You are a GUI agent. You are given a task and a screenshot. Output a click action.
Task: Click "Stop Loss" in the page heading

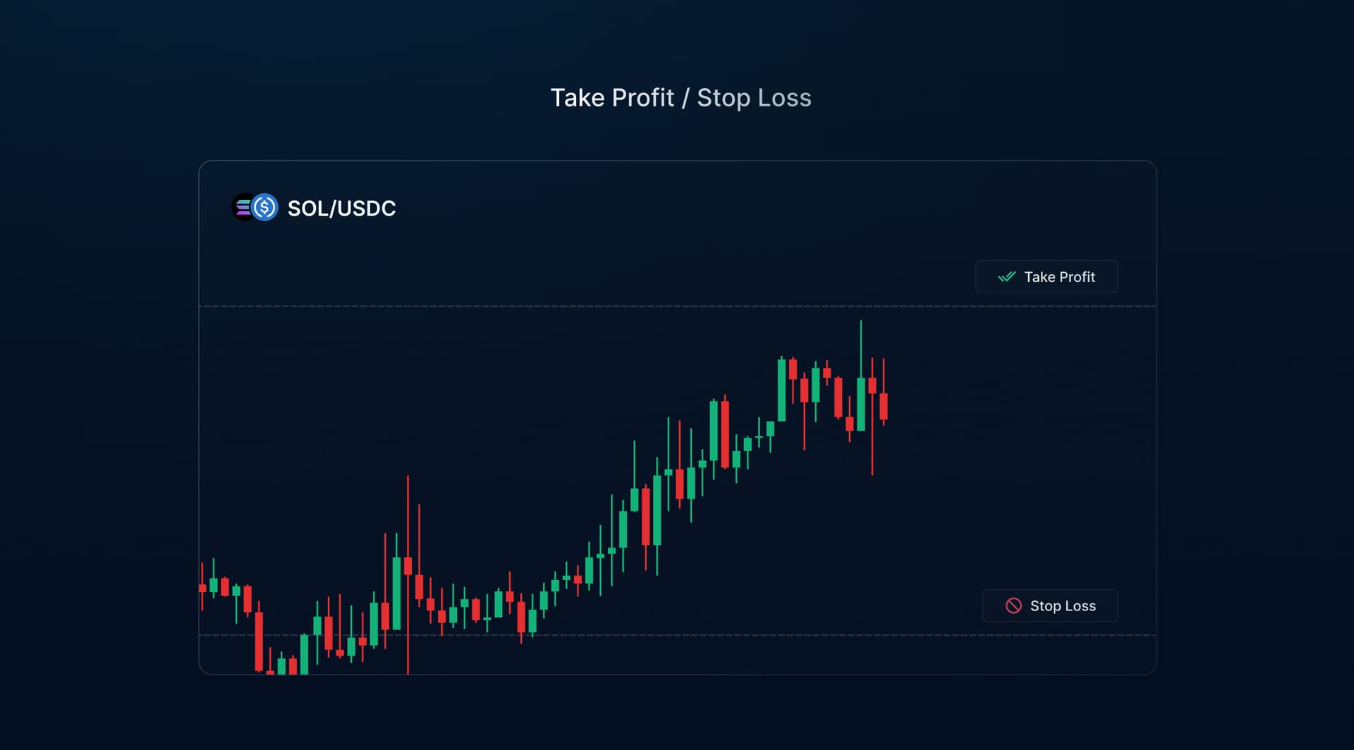[754, 98]
